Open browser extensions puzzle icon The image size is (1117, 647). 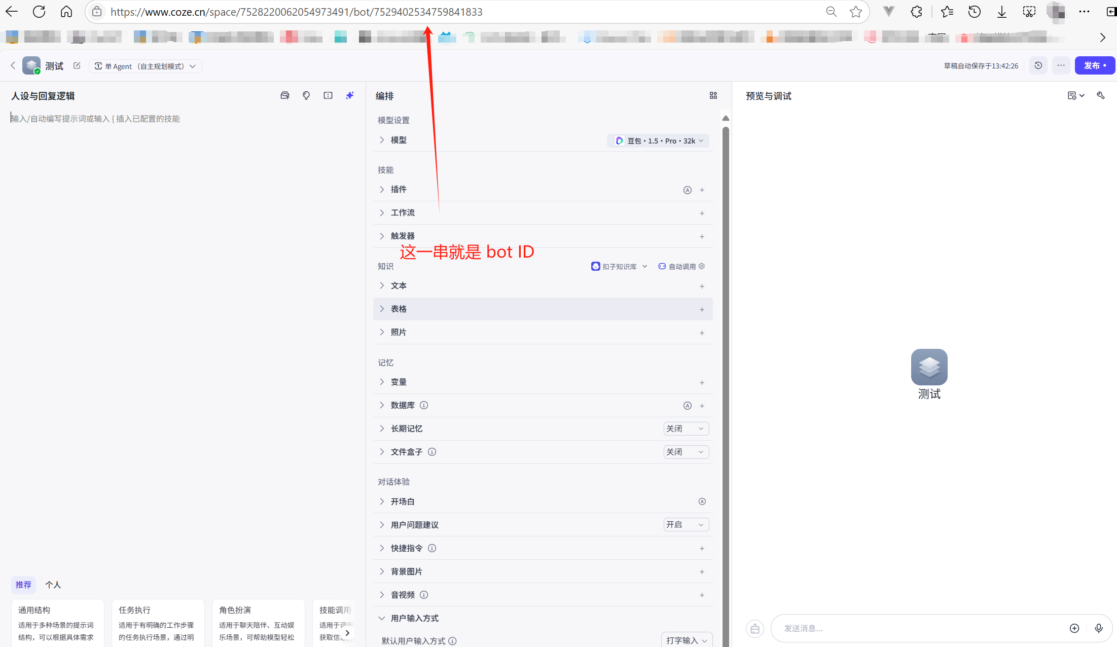[x=916, y=11]
